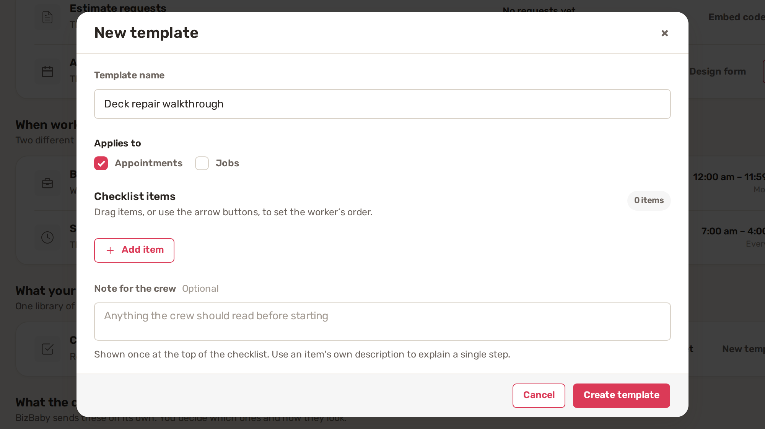This screenshot has width=765, height=429.
Task: Click the document icon beside Estimate requests
Action: (x=47, y=17)
